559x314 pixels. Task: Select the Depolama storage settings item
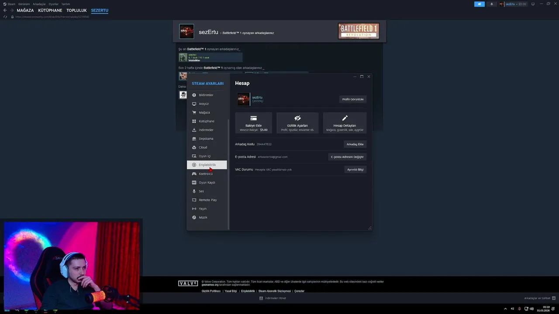[207, 139]
